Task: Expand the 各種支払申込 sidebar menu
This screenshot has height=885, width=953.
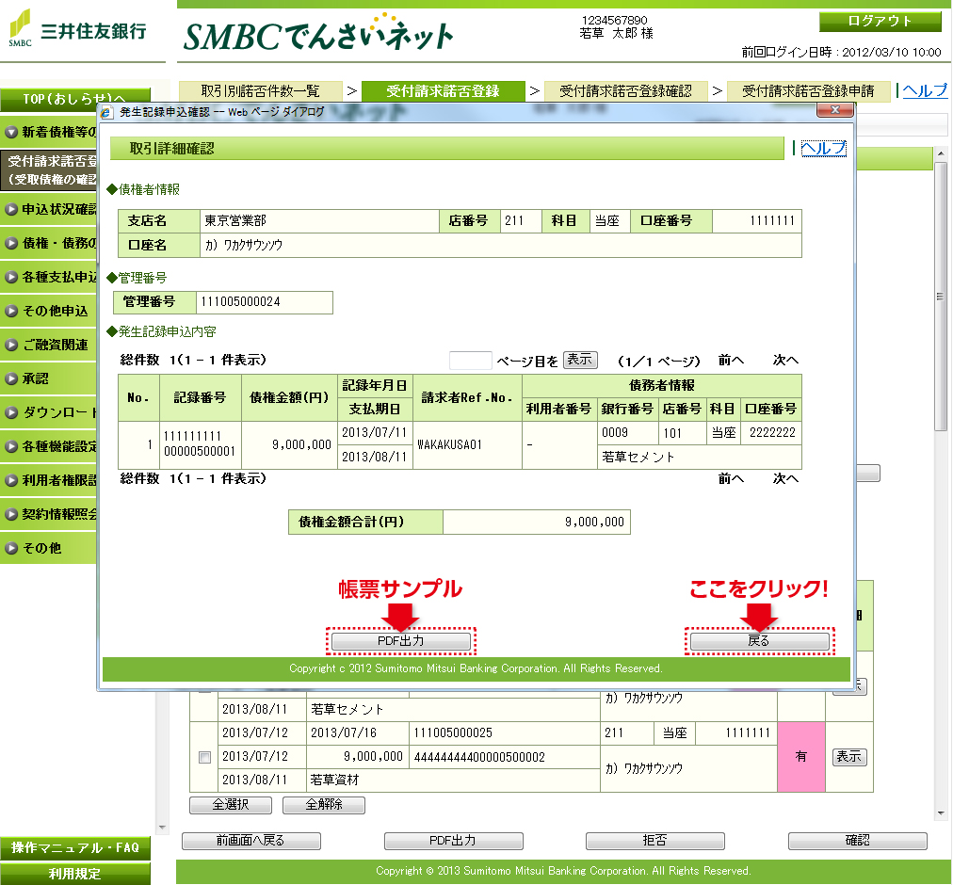Action: [49, 277]
